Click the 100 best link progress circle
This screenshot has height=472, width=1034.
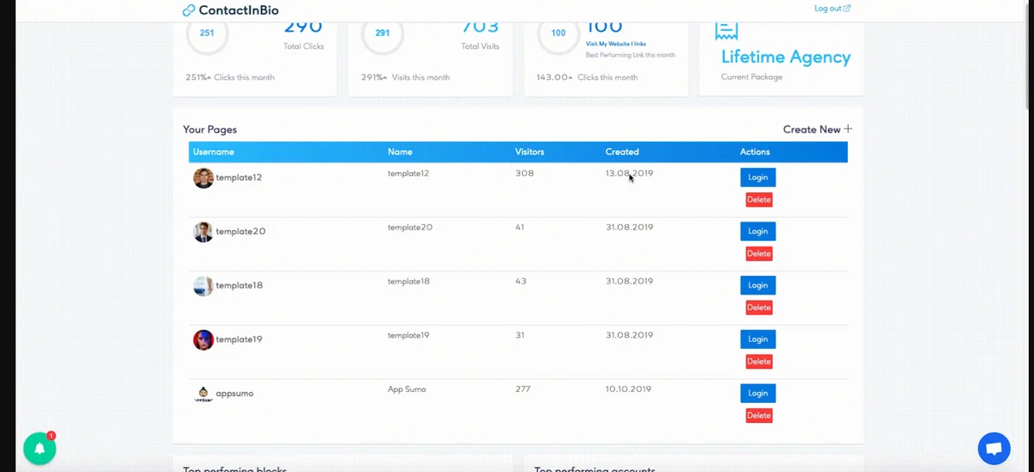pyautogui.click(x=558, y=34)
